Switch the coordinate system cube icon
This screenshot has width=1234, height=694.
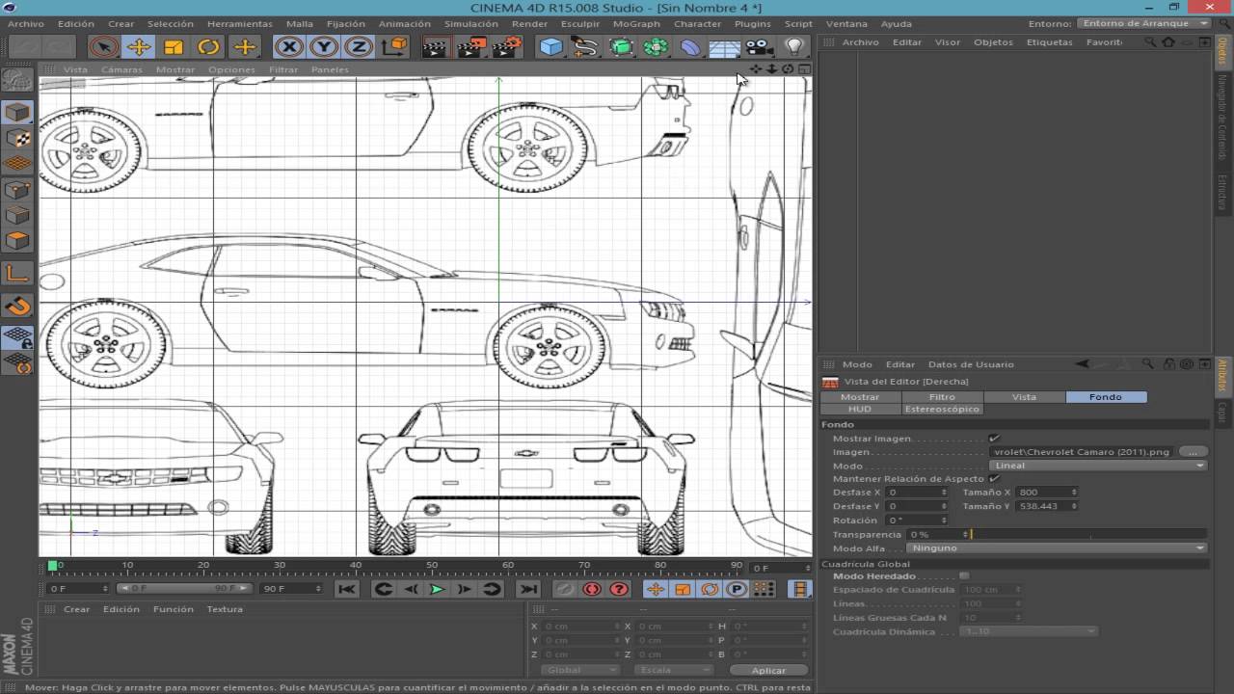pyautogui.click(x=393, y=46)
